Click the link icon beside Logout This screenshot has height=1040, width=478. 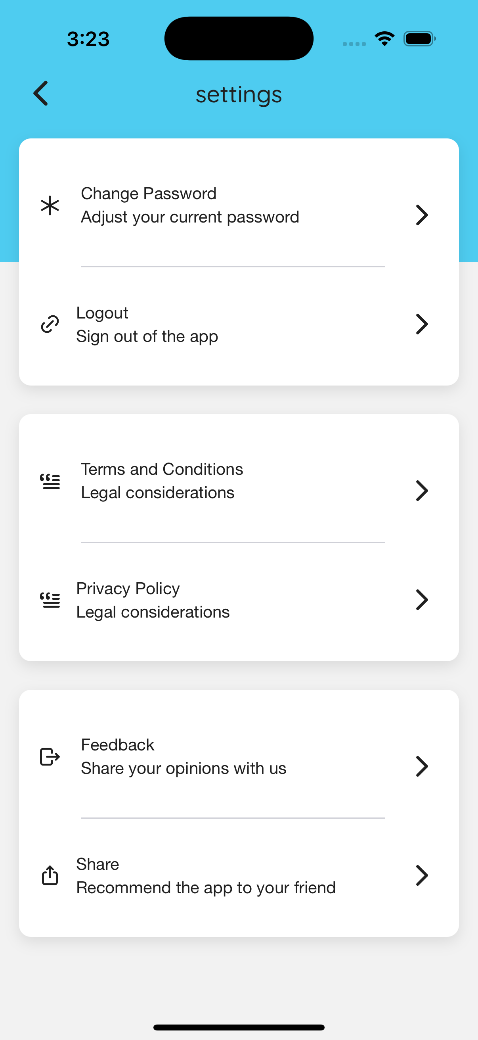[x=50, y=324]
